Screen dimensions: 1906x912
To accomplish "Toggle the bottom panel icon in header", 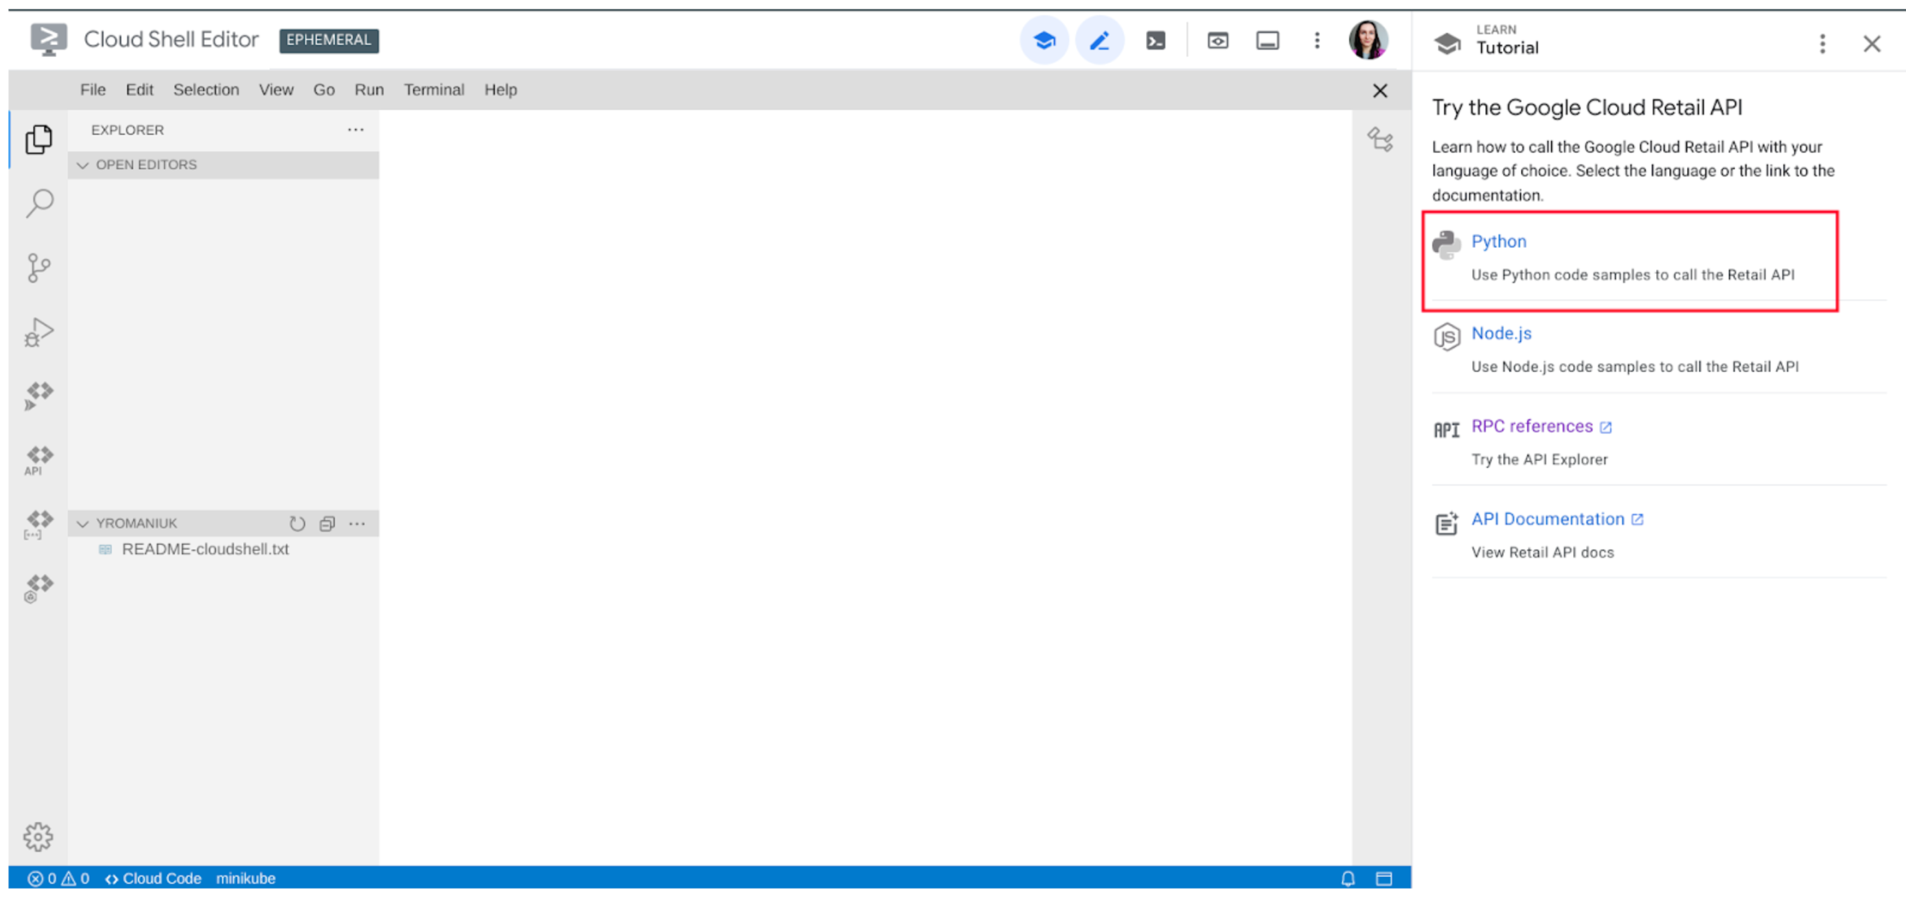I will point(1267,41).
